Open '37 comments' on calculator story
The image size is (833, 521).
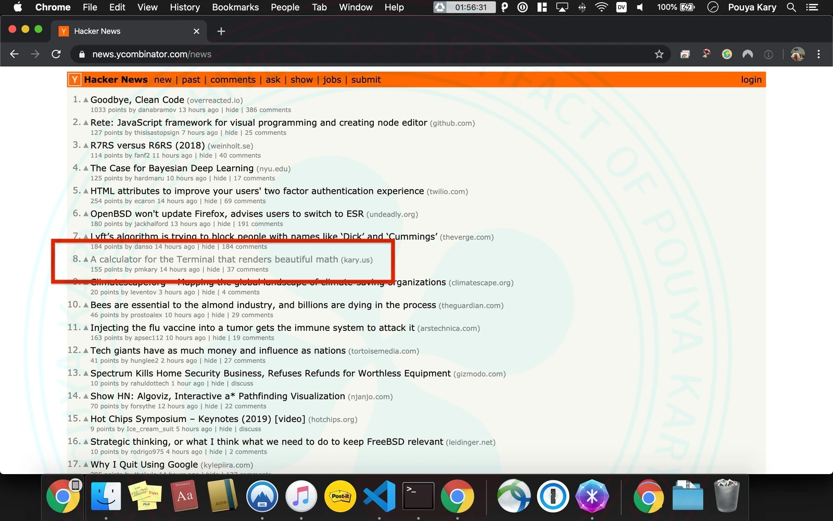click(247, 269)
